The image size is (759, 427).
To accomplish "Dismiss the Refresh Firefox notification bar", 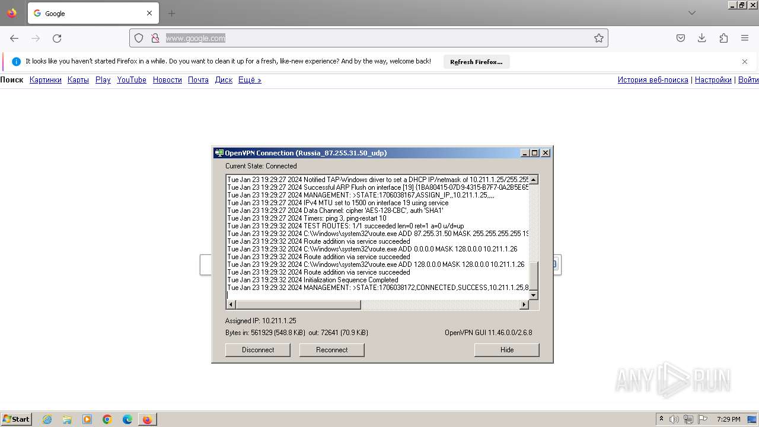I will tap(745, 62).
